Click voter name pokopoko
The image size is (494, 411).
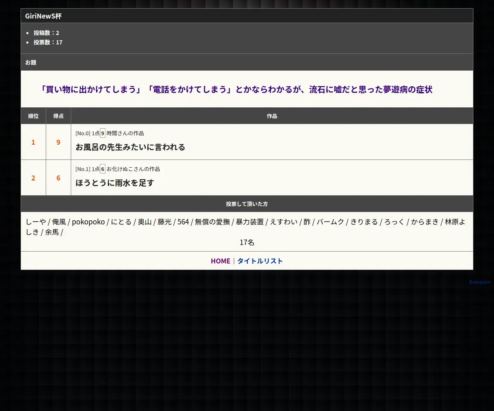(x=89, y=222)
